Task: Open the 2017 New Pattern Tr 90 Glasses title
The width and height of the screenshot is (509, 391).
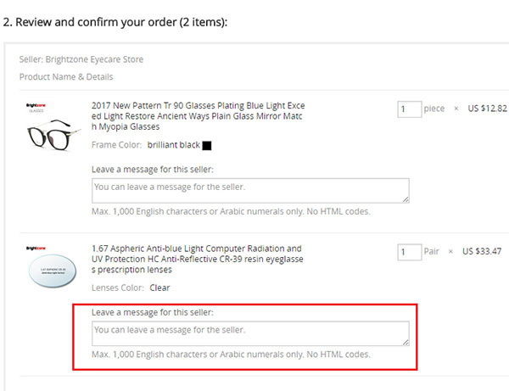Action: (x=198, y=116)
